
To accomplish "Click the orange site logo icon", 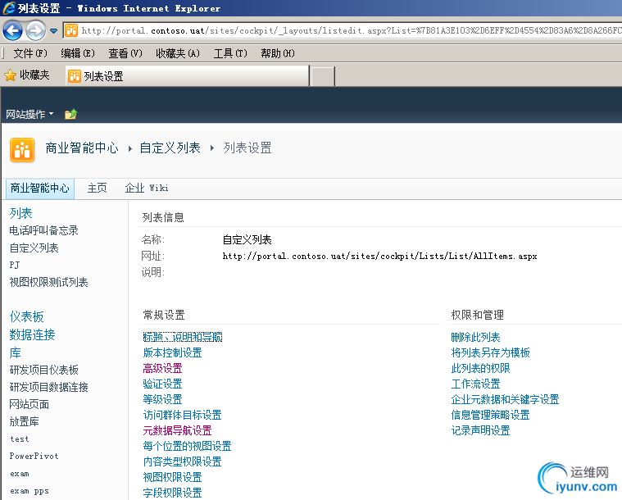I will tap(22, 150).
